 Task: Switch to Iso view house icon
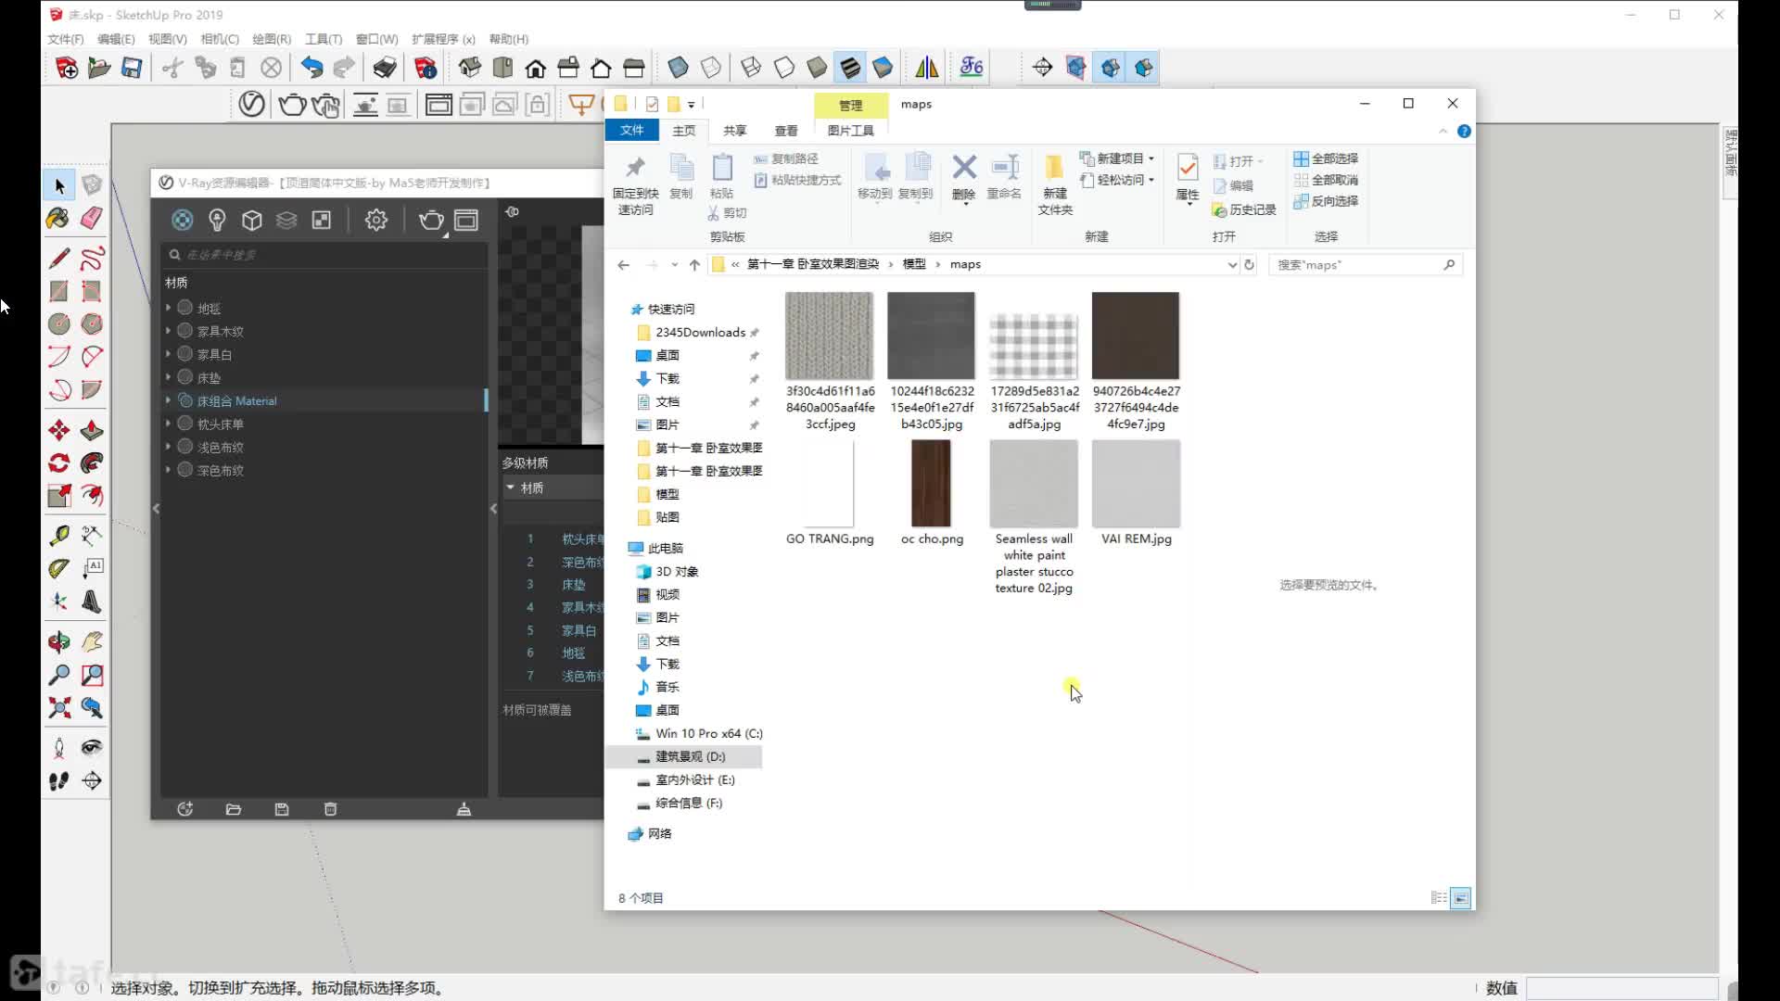[470, 67]
